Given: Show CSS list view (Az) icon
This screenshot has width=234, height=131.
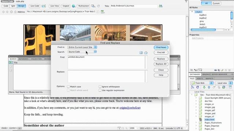Looking at the screenshot, I should point(196,70).
